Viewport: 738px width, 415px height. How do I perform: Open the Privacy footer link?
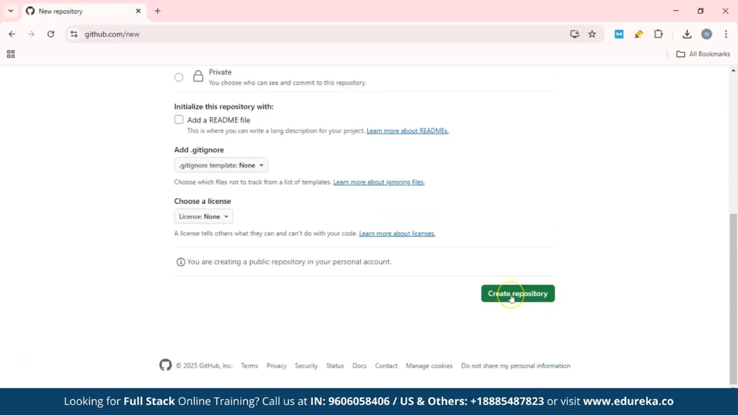[276, 366]
